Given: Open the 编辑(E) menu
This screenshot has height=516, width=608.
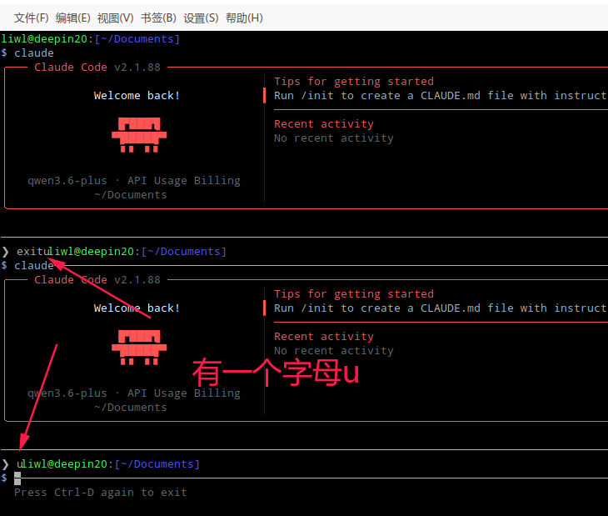Looking at the screenshot, I should pos(73,18).
